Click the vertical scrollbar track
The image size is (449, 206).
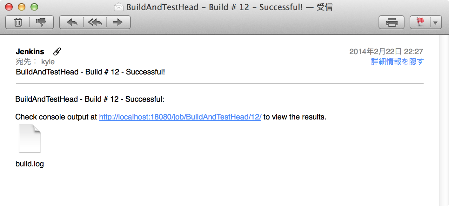pyautogui.click(x=444, y=120)
